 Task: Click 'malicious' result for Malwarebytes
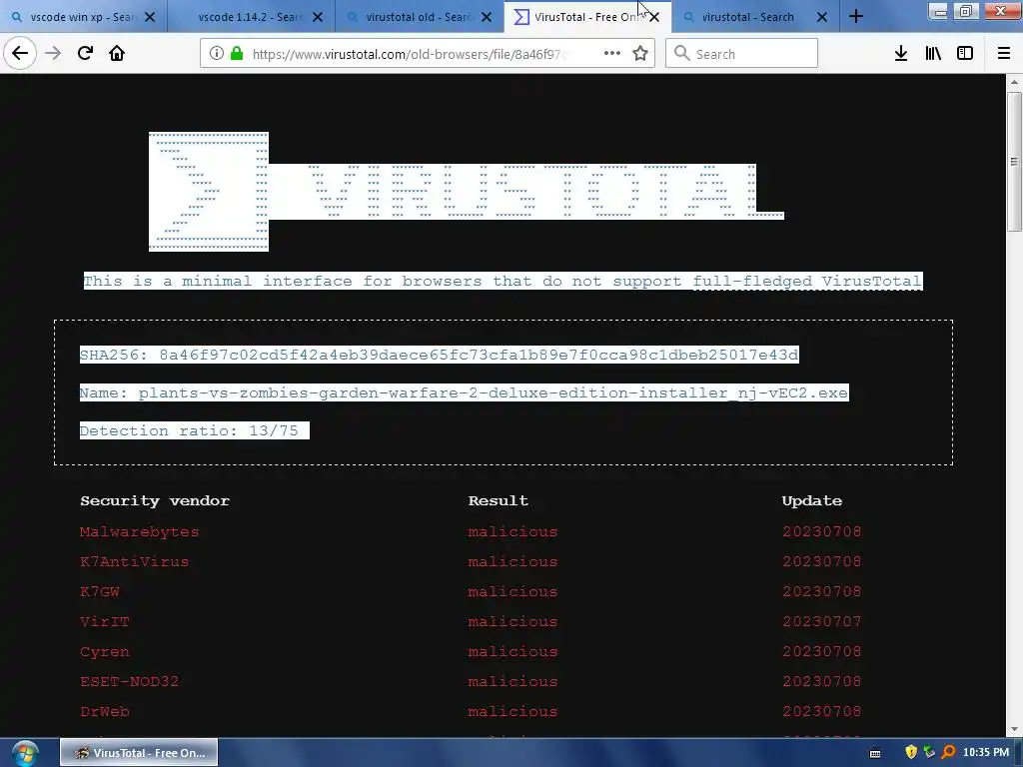coord(512,531)
